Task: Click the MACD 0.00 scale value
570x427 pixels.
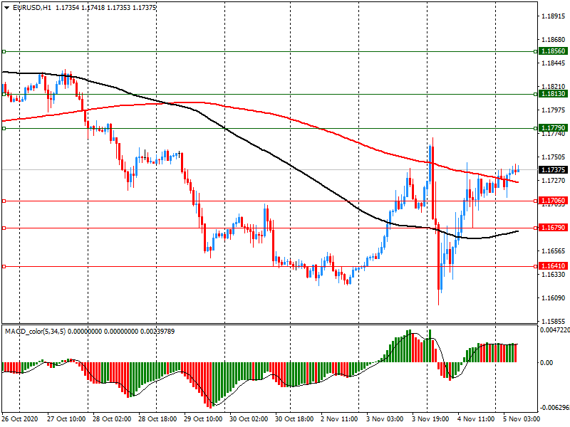Action: coord(546,362)
